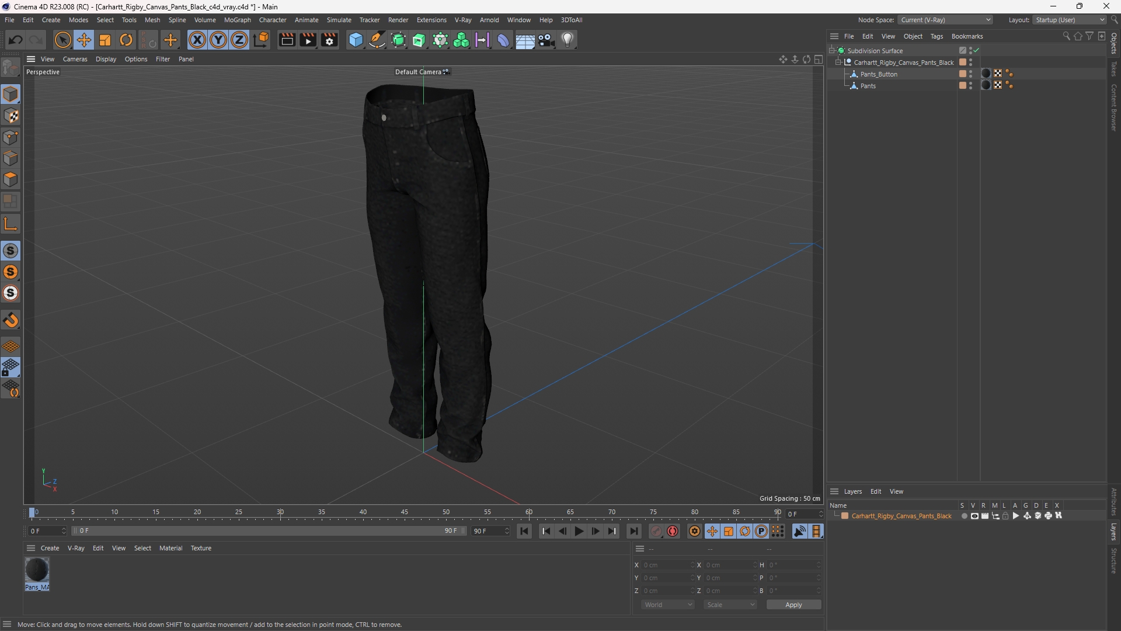Viewport: 1121px width, 631px height.
Task: Open Edit Render Settings icon
Action: click(x=330, y=40)
